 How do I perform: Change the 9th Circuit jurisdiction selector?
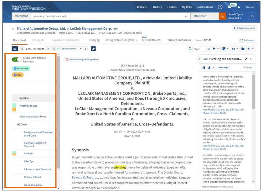pyautogui.click(x=205, y=16)
